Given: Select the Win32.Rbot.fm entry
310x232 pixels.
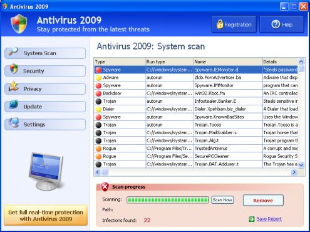Looking at the screenshot, I should click(196, 93).
